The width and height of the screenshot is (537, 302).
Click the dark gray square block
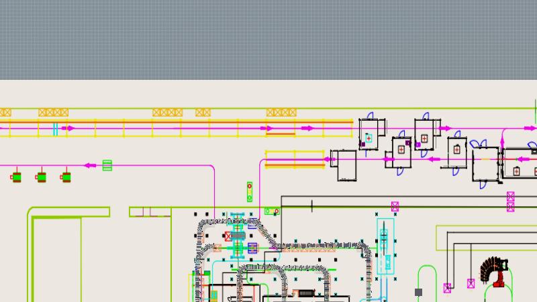point(419,292)
